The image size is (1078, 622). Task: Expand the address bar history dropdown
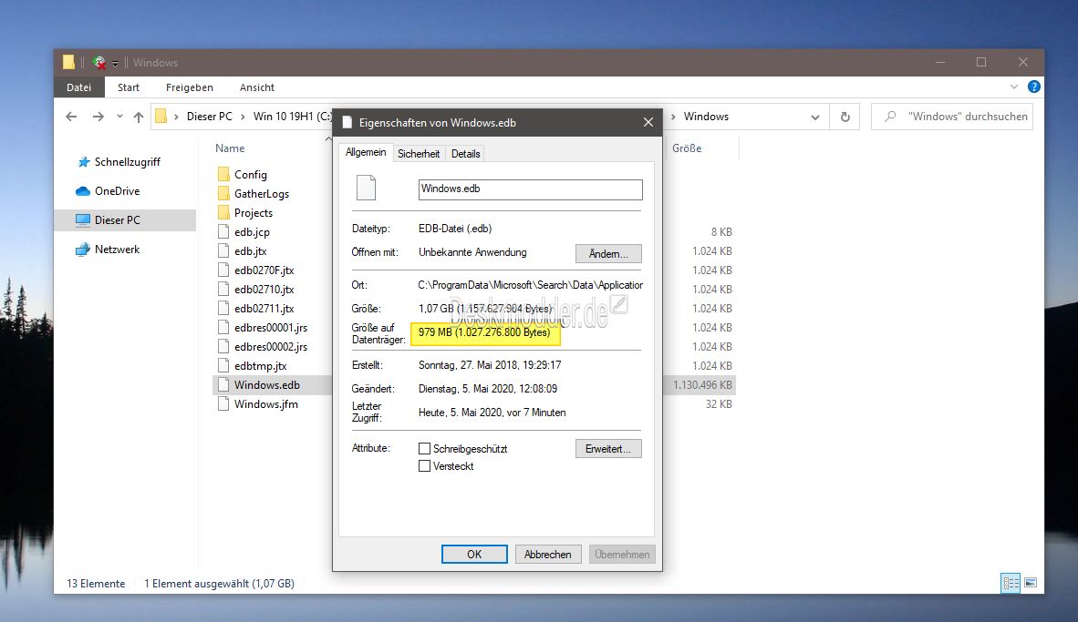[x=815, y=117]
